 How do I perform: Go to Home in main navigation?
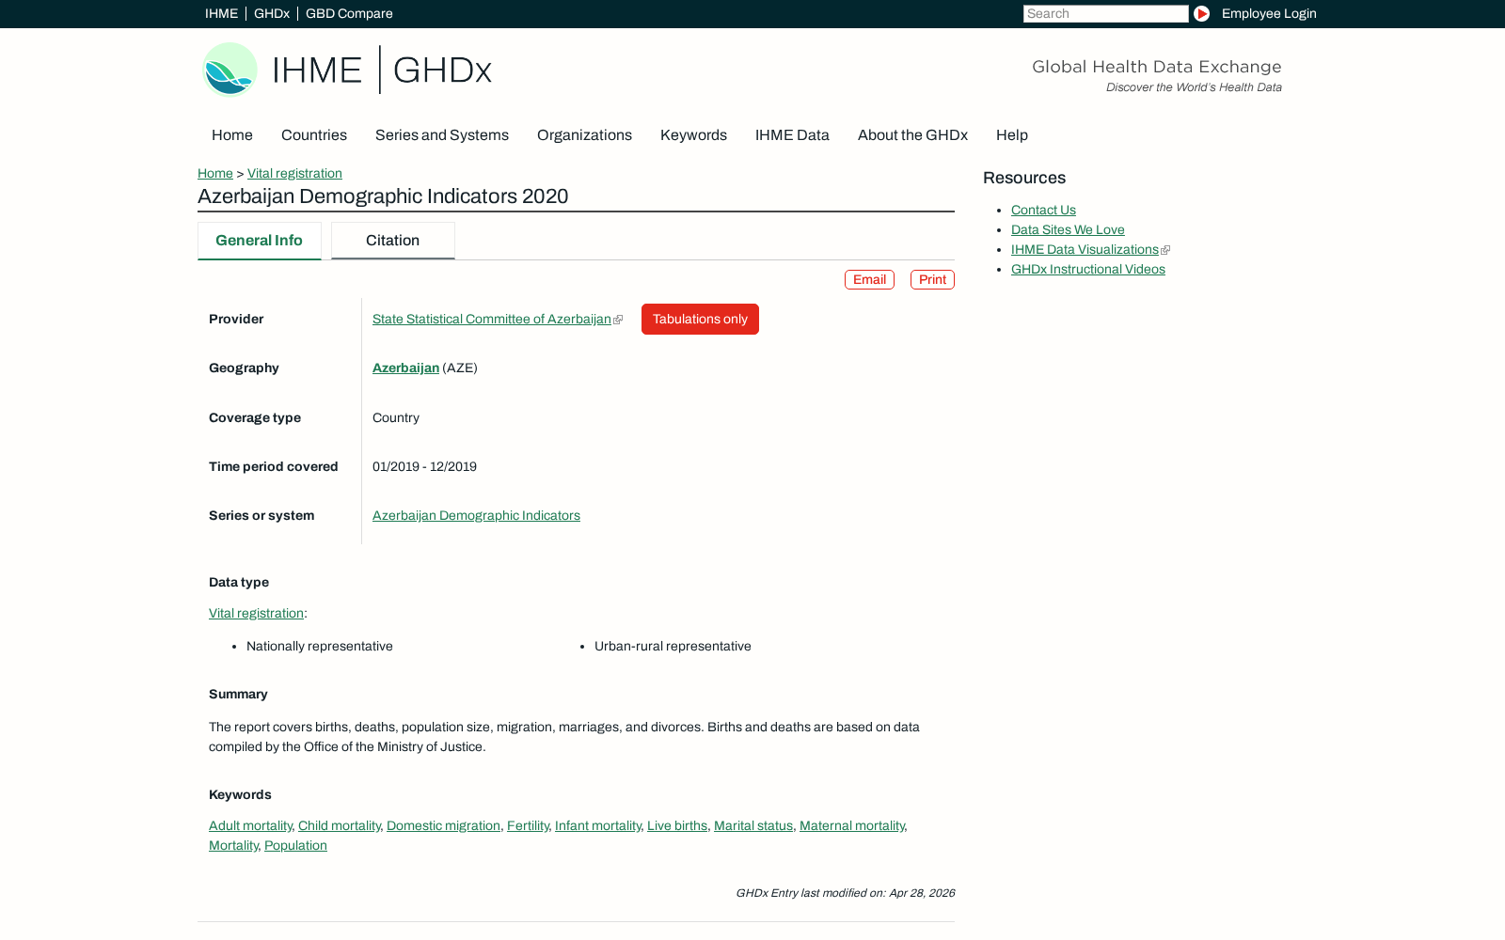click(232, 135)
